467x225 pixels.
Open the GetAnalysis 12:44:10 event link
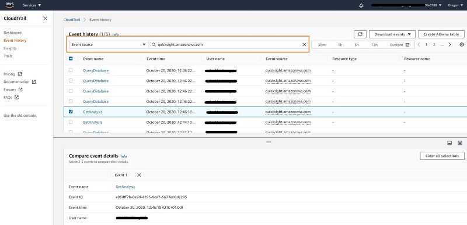click(x=92, y=122)
